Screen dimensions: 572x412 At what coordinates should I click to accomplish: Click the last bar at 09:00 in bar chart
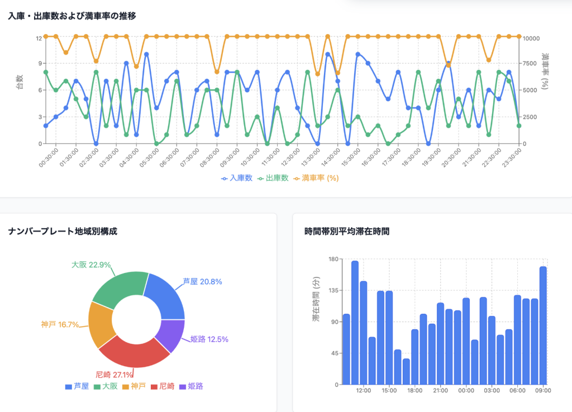(x=542, y=325)
